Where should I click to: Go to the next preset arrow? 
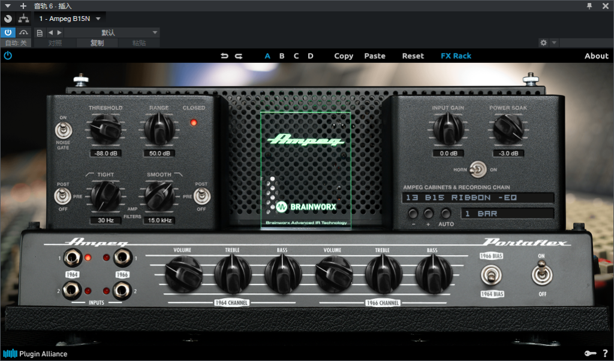(x=59, y=32)
